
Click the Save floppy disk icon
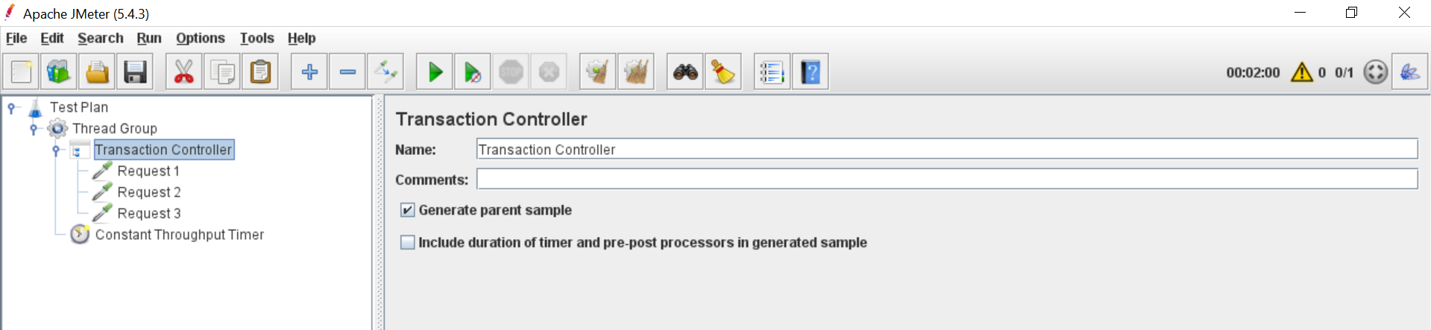(x=135, y=72)
